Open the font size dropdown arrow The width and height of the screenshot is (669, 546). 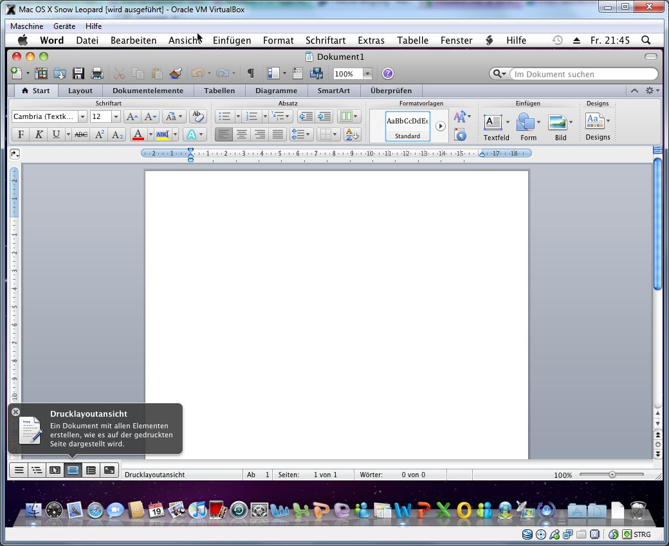click(x=116, y=116)
